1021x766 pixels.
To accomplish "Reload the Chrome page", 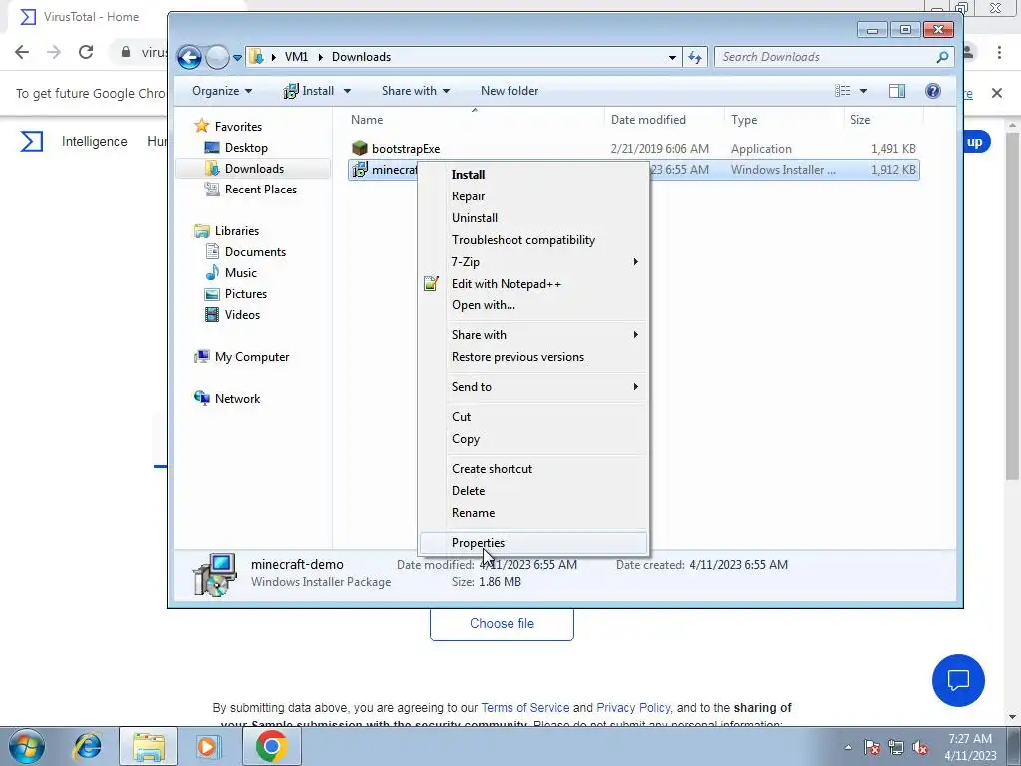I will [x=86, y=52].
